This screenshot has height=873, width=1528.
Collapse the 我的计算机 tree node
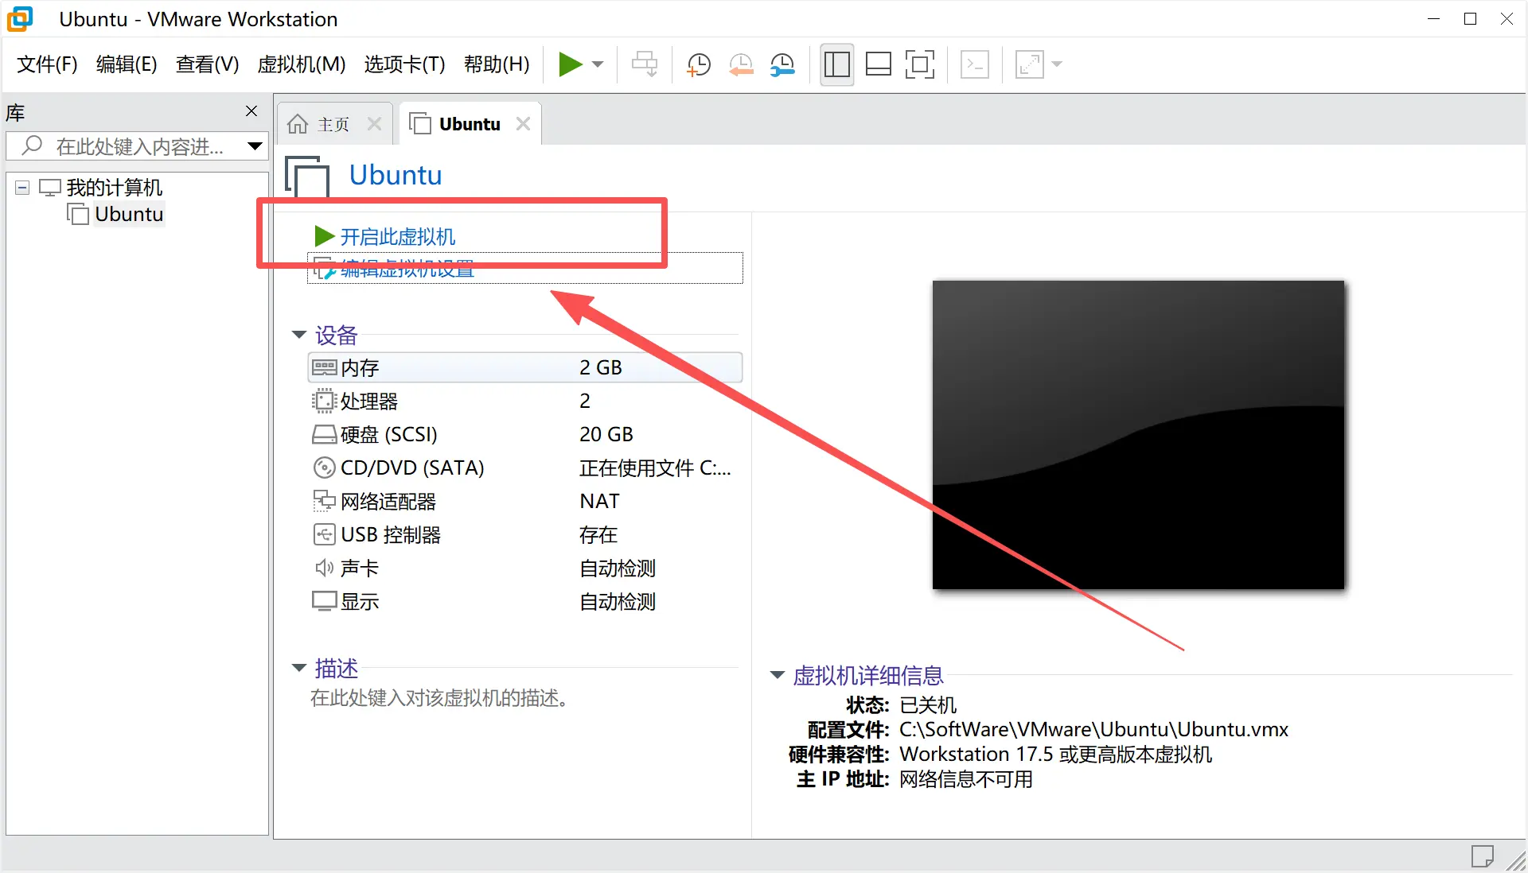(x=22, y=188)
